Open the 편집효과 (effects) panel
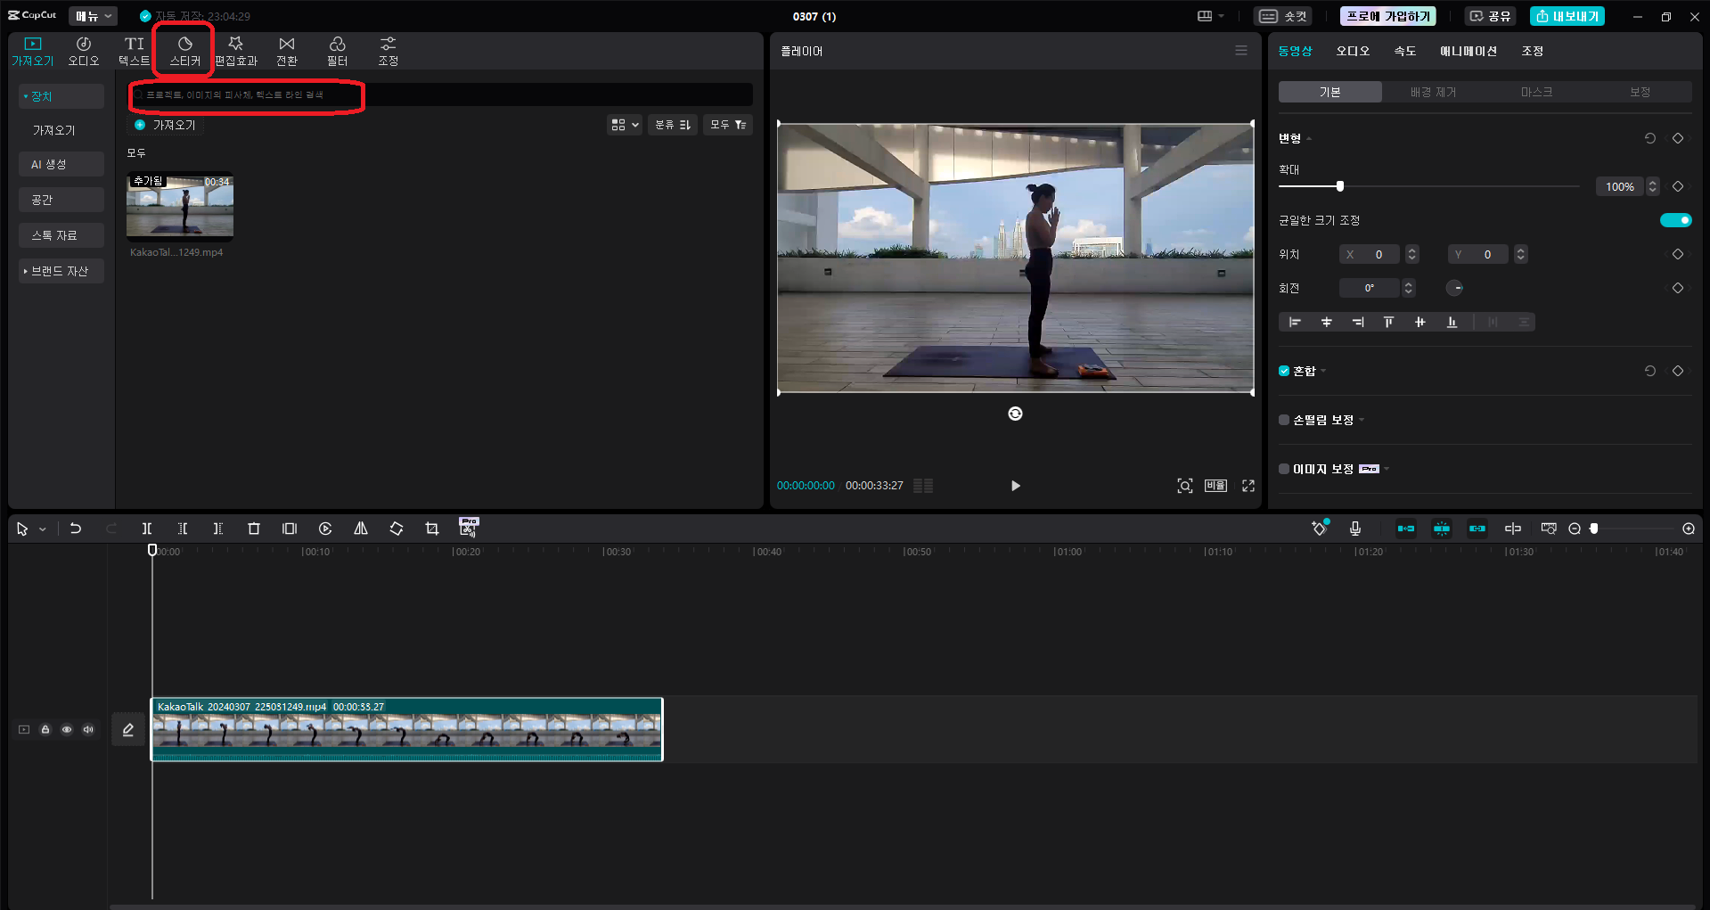Viewport: 1710px width, 910px height. tap(236, 51)
